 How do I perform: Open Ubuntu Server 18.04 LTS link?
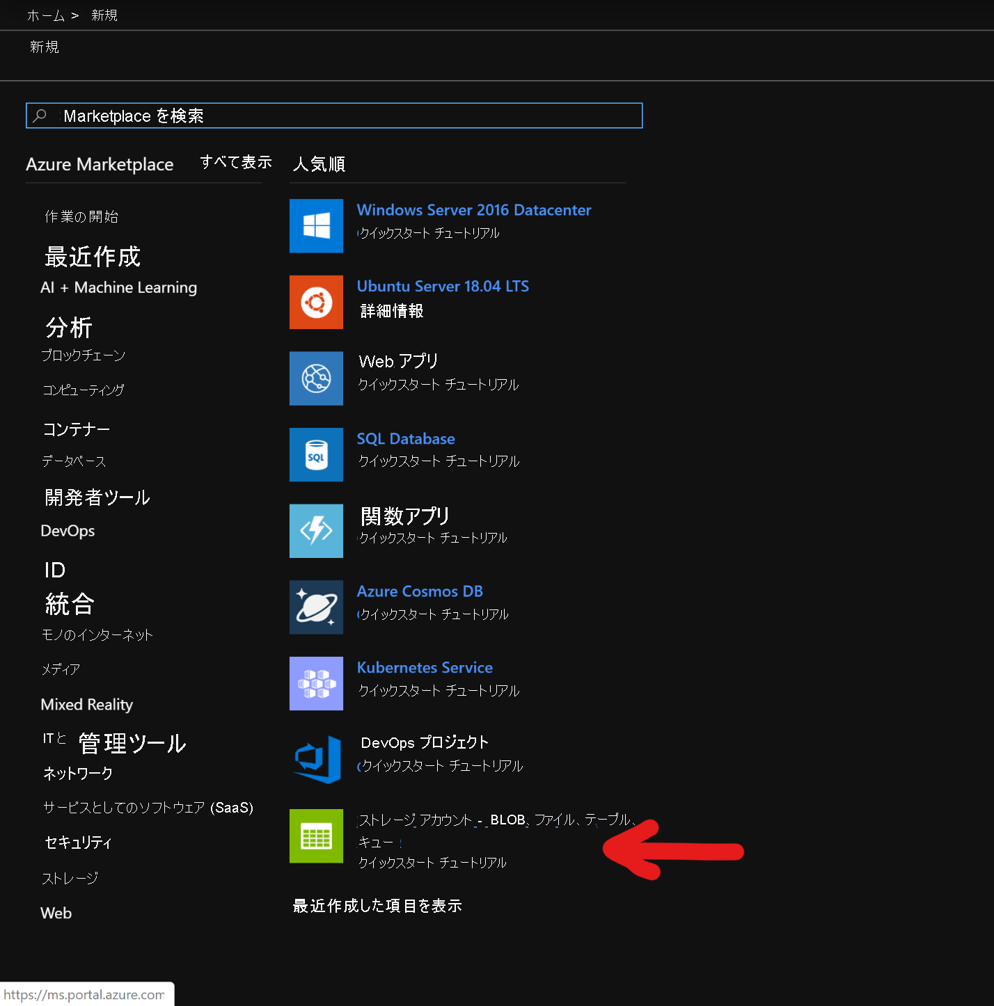[443, 286]
